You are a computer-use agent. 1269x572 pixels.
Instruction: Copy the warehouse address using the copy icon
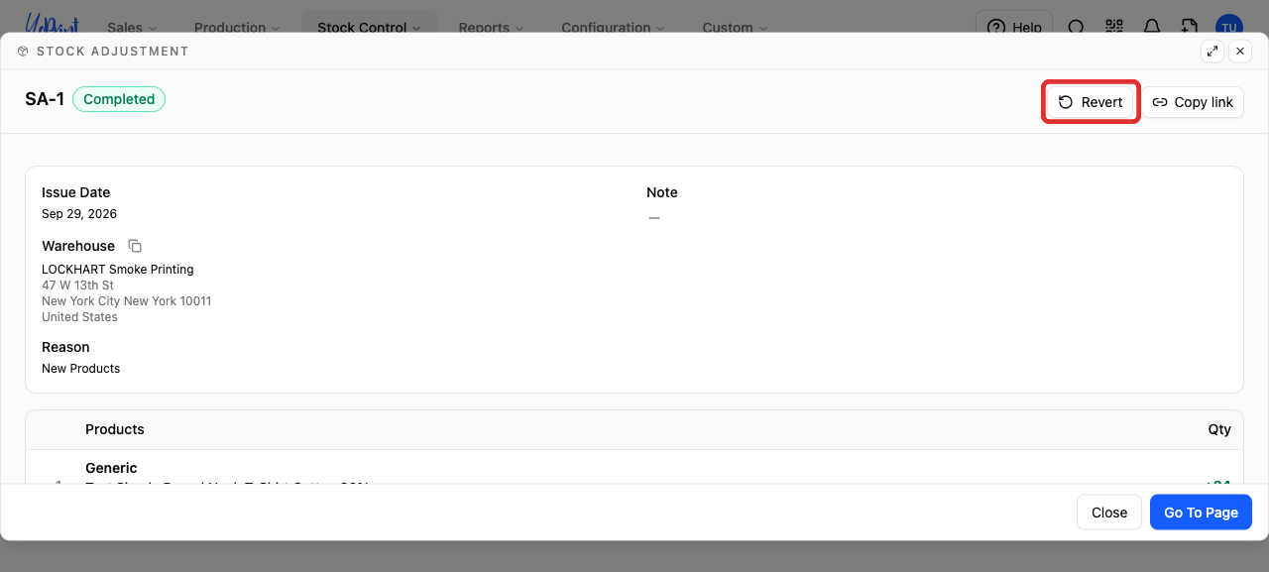[x=135, y=246]
